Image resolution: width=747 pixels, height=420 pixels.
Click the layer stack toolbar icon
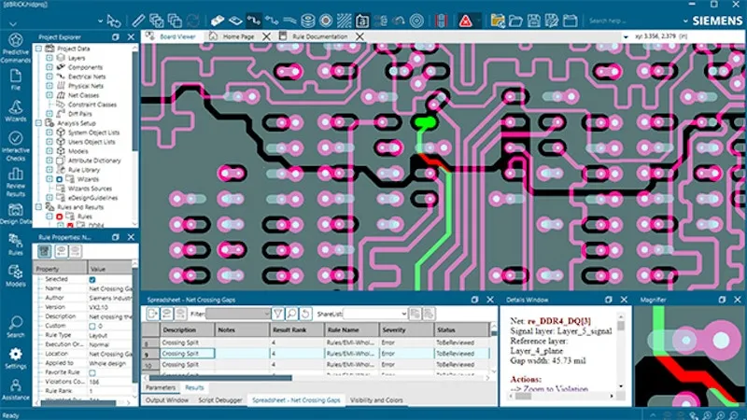pos(308,21)
